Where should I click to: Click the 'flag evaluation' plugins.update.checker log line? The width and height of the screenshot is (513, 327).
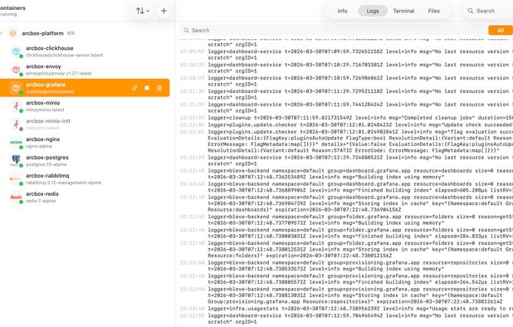[x=346, y=141]
